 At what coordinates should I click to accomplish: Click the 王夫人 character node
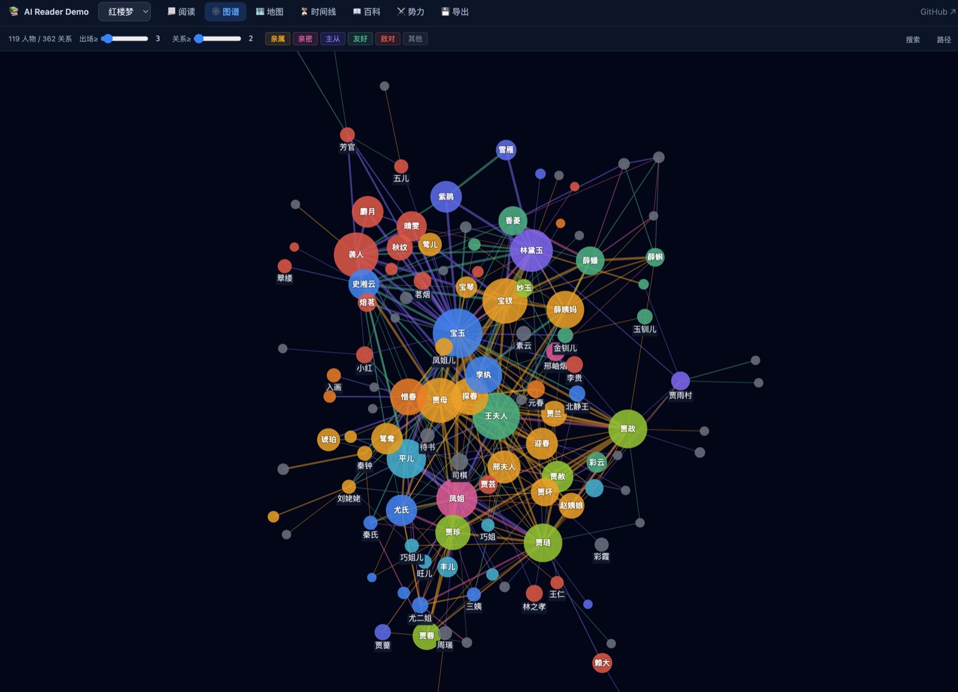point(496,415)
